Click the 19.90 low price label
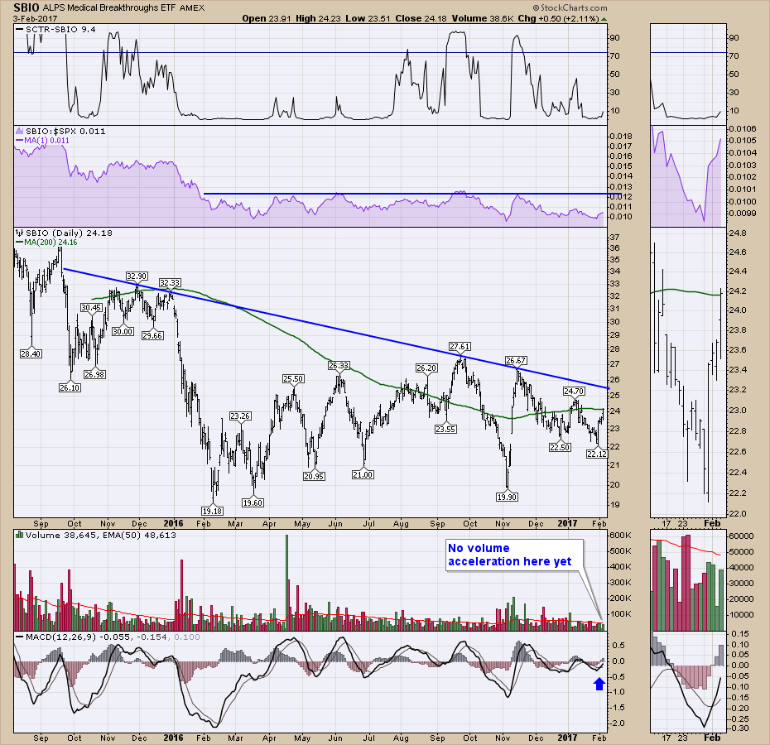 [507, 497]
